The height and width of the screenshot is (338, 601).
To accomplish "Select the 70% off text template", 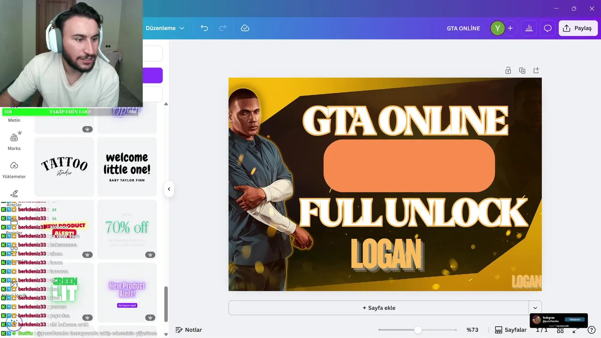I will (127, 229).
